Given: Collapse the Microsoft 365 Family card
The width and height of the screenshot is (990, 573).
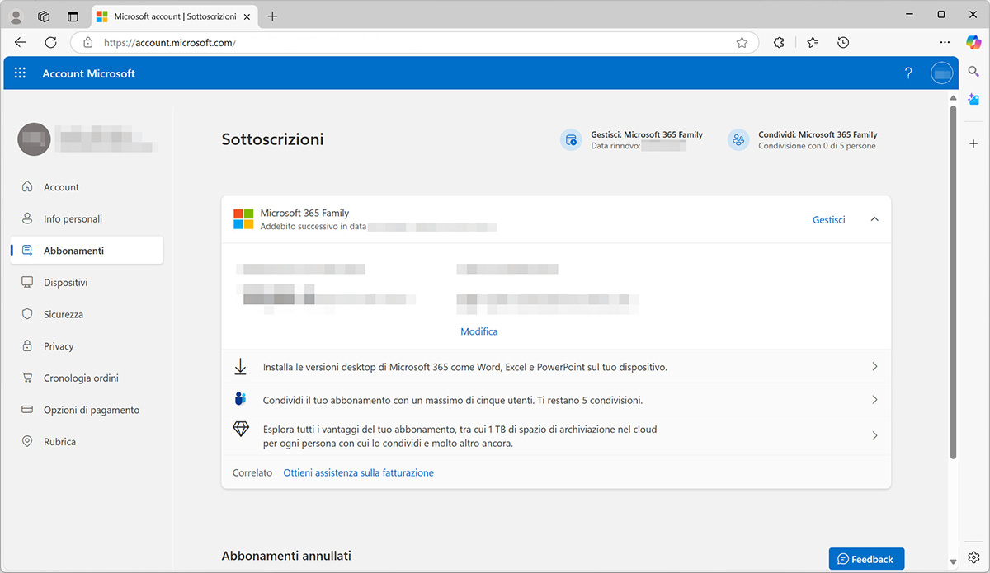Looking at the screenshot, I should click(874, 219).
